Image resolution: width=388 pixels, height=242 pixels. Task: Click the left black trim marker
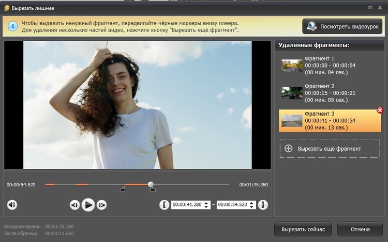[x=123, y=189]
